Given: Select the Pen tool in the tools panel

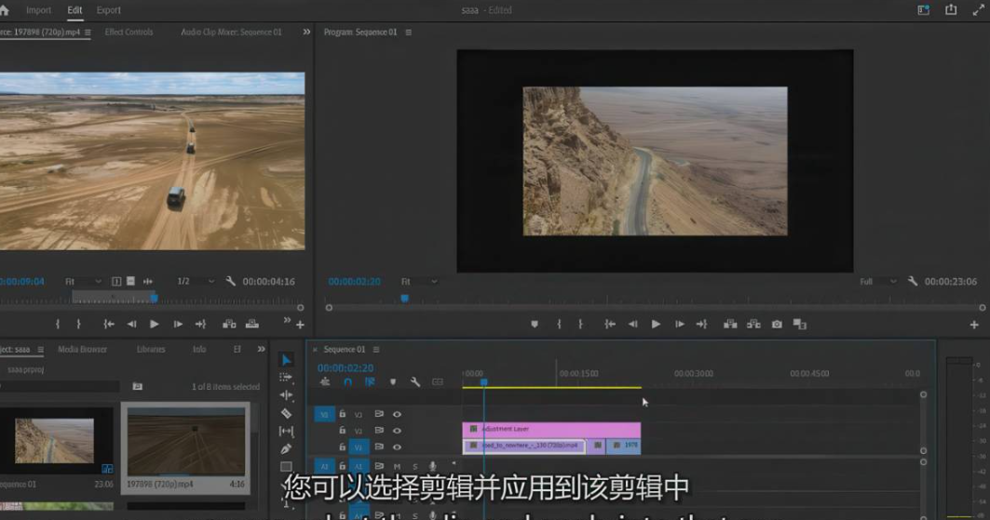Looking at the screenshot, I should pos(286,448).
